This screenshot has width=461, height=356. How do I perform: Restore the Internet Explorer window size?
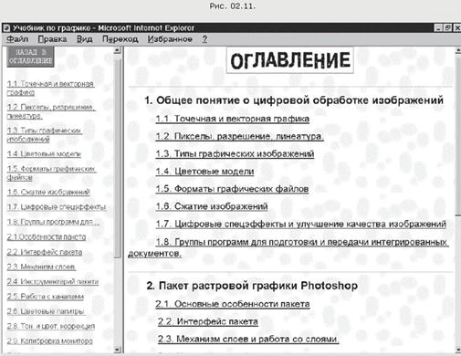(447, 28)
